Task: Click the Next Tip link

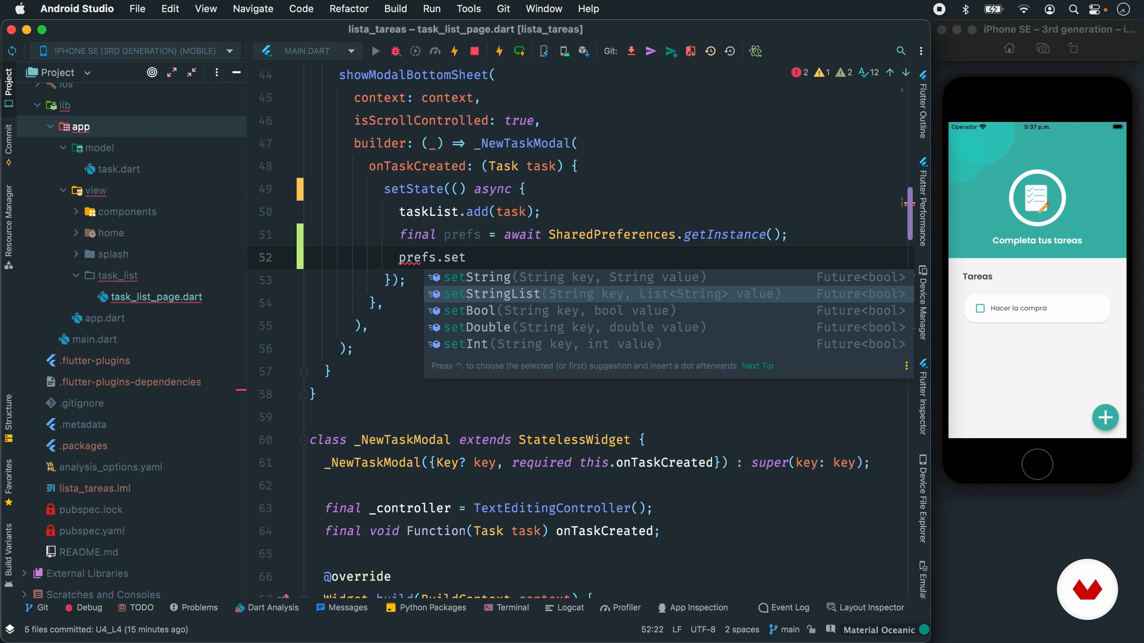Action: pyautogui.click(x=757, y=366)
